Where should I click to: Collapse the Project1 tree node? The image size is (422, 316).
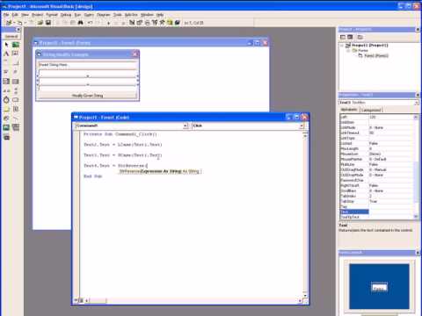[x=342, y=46]
